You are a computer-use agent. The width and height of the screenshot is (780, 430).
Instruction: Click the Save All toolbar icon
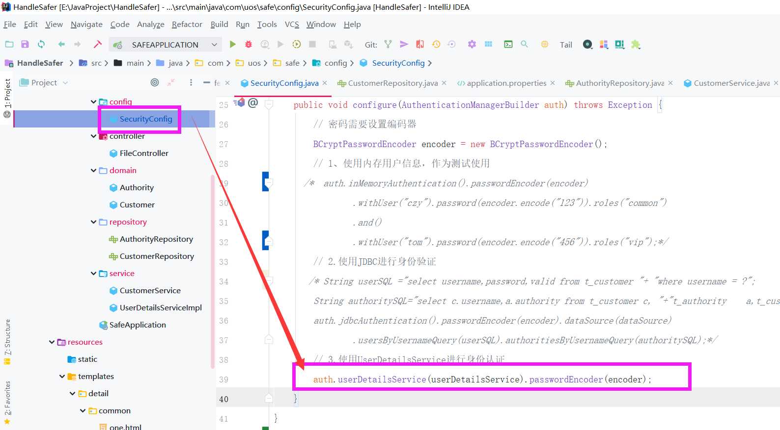(25, 44)
